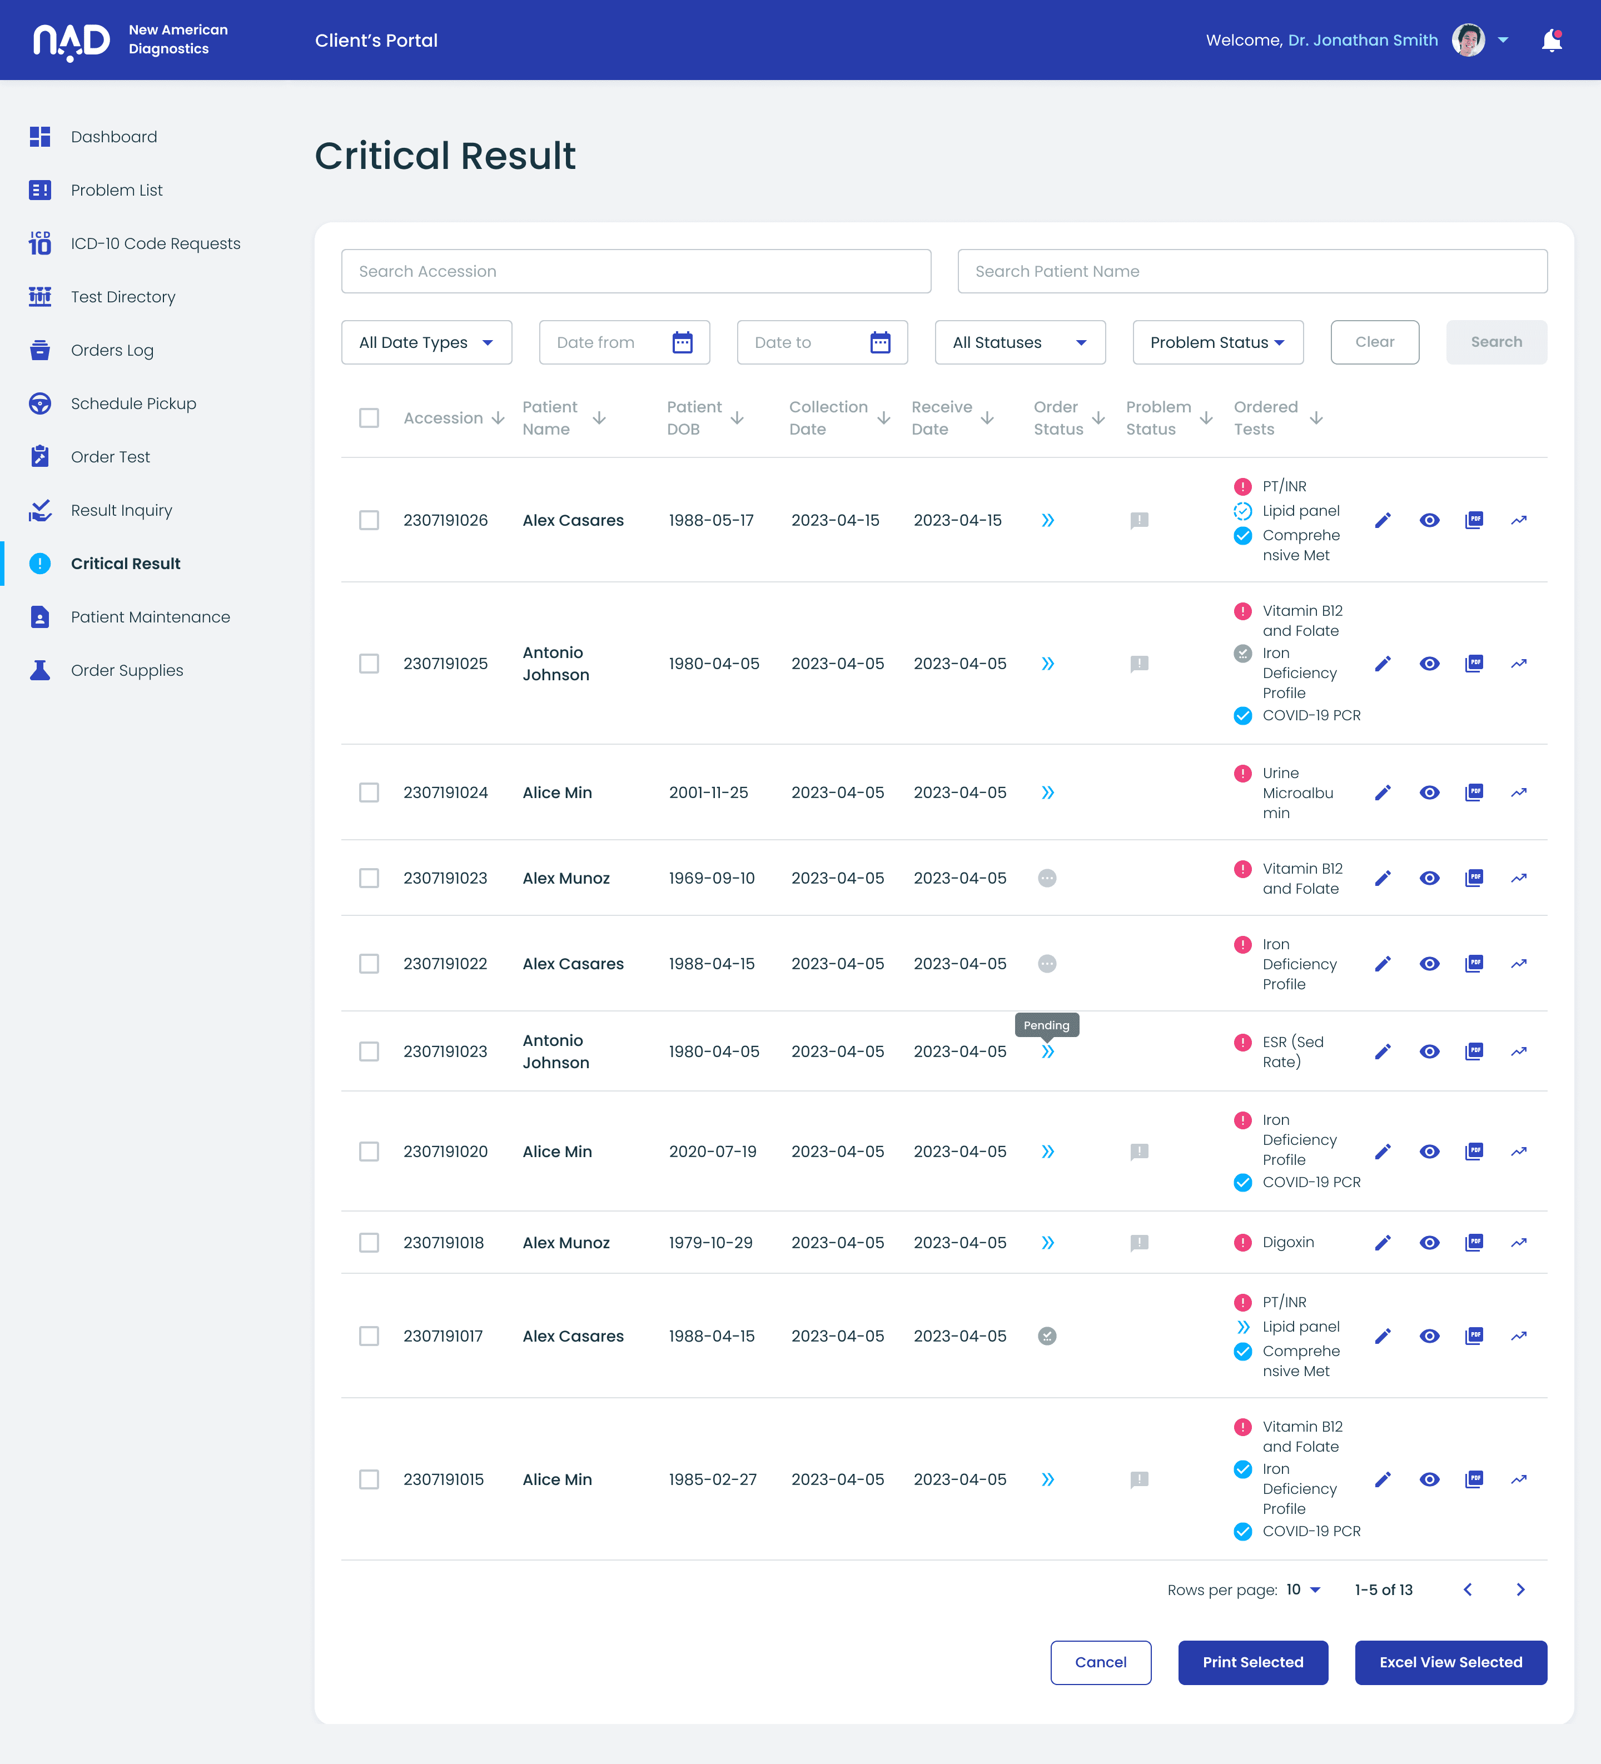The width and height of the screenshot is (1601, 1764).
Task: Click Cancel at bottom
Action: 1100,1662
